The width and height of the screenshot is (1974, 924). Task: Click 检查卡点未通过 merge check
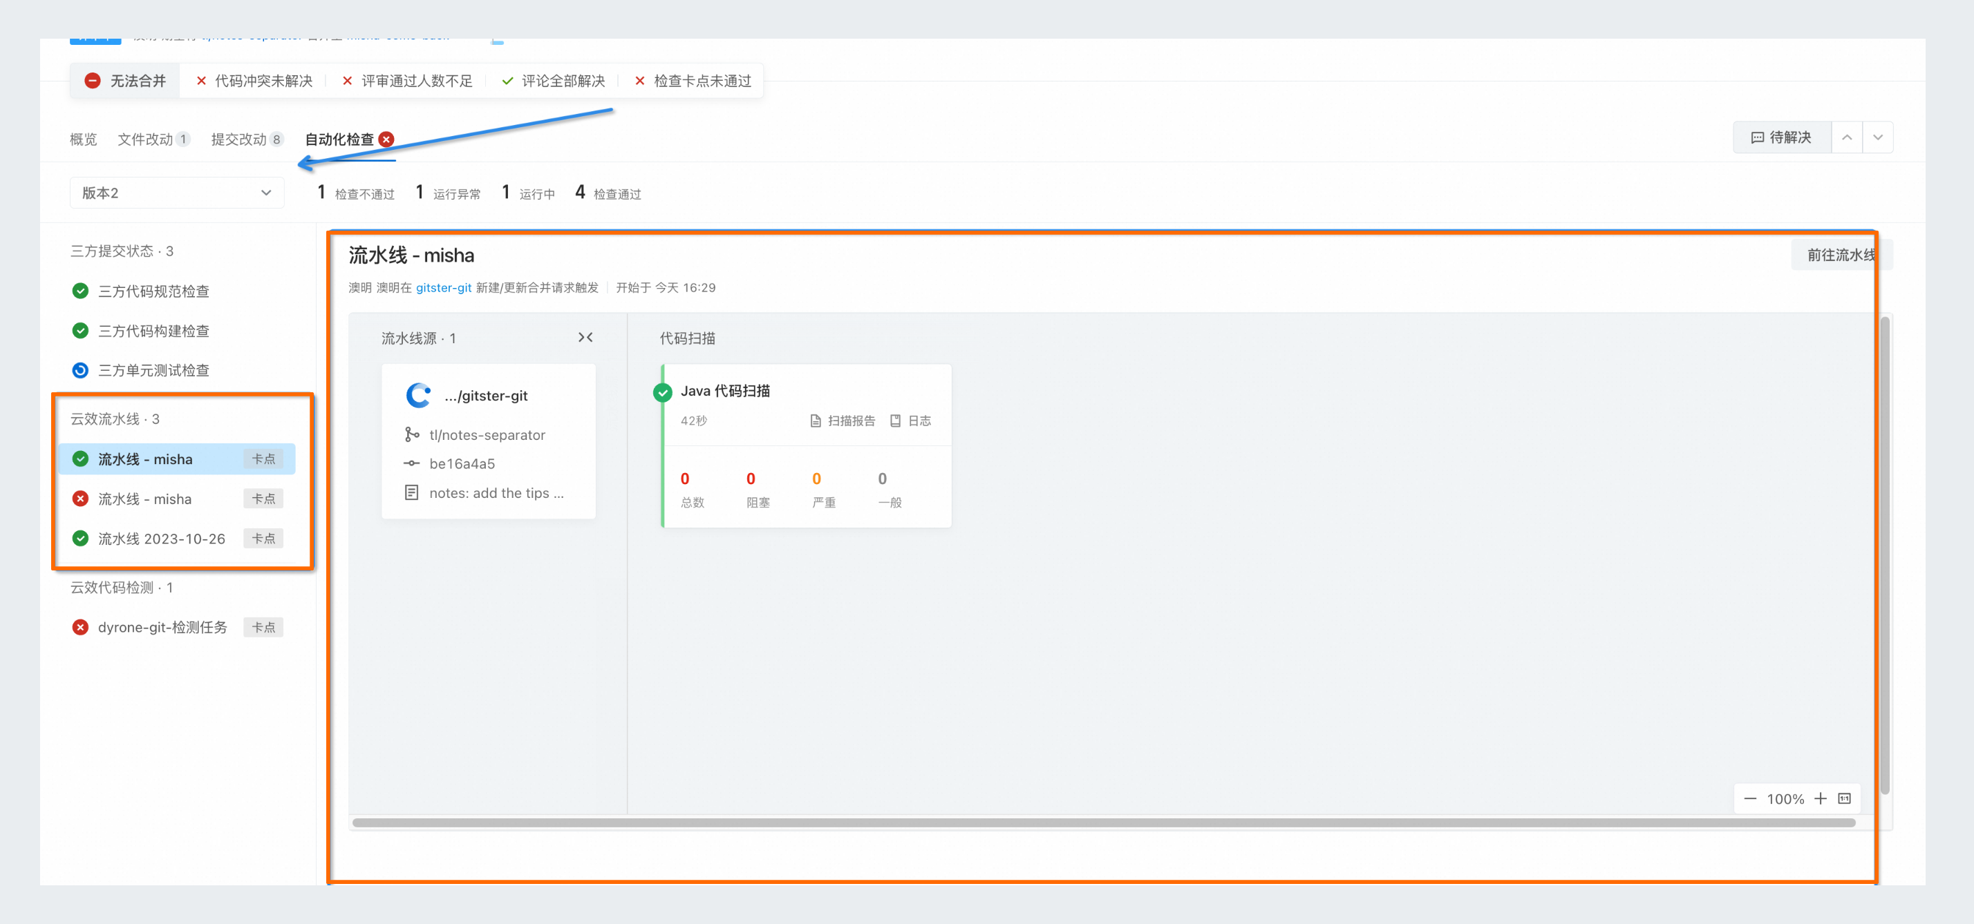(693, 81)
